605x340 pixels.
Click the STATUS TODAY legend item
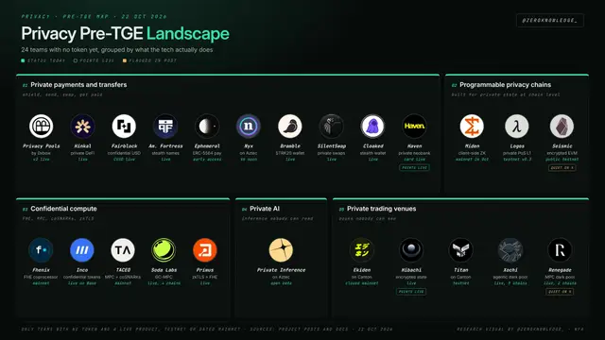tap(43, 60)
